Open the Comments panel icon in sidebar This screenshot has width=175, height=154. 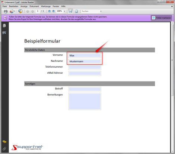[x=4, y=142]
